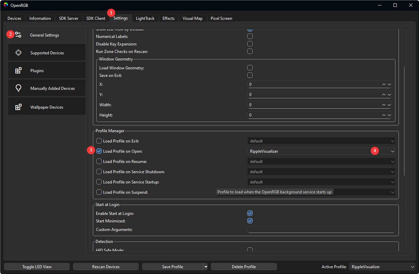
Task: Click the up arrow of the Height field
Action: [384, 115]
